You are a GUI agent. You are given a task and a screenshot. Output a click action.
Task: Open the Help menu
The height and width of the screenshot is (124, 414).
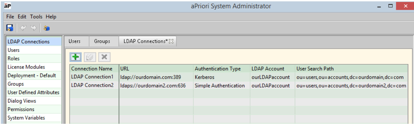point(51,17)
